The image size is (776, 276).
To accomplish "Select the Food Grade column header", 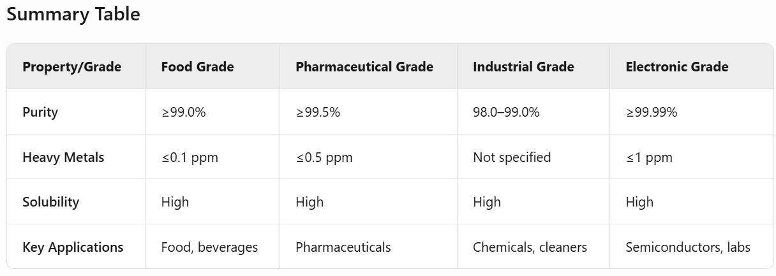I will click(x=198, y=67).
